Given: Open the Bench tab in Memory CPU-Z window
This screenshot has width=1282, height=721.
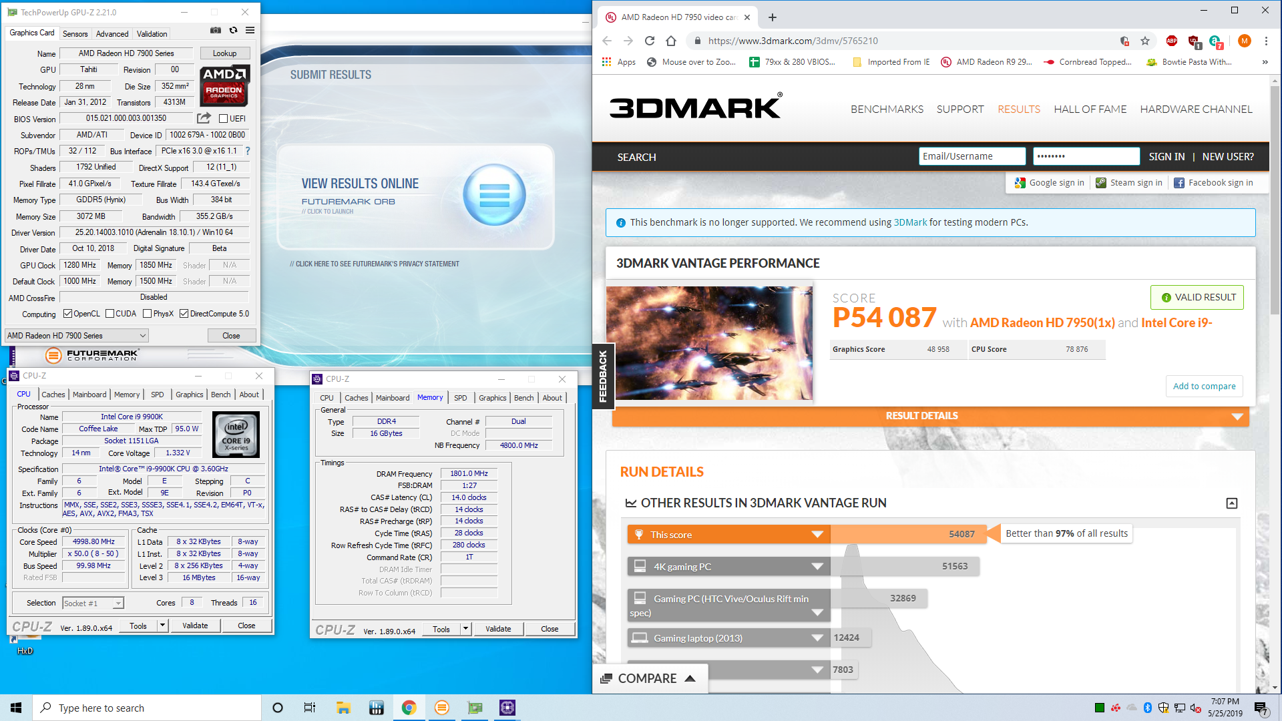Looking at the screenshot, I should [x=523, y=398].
